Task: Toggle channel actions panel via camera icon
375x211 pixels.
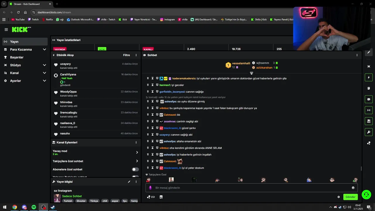Action: coord(369,121)
